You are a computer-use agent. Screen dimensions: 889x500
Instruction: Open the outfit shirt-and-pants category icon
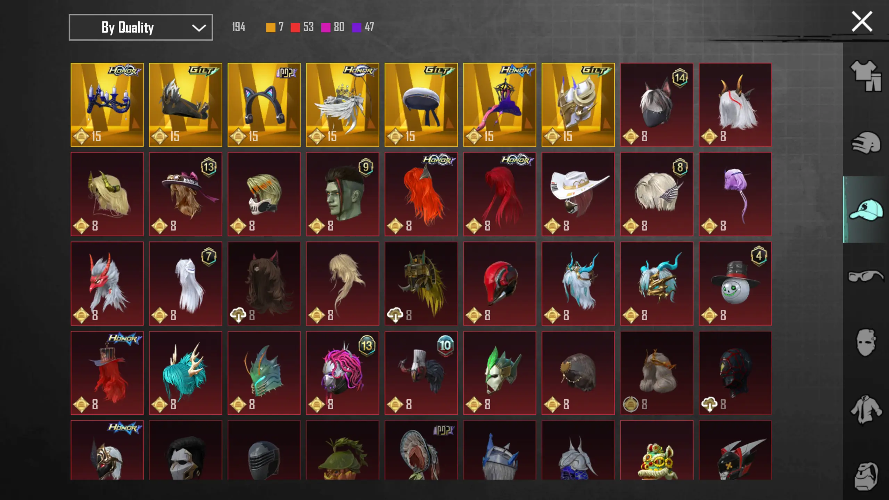coord(866,76)
